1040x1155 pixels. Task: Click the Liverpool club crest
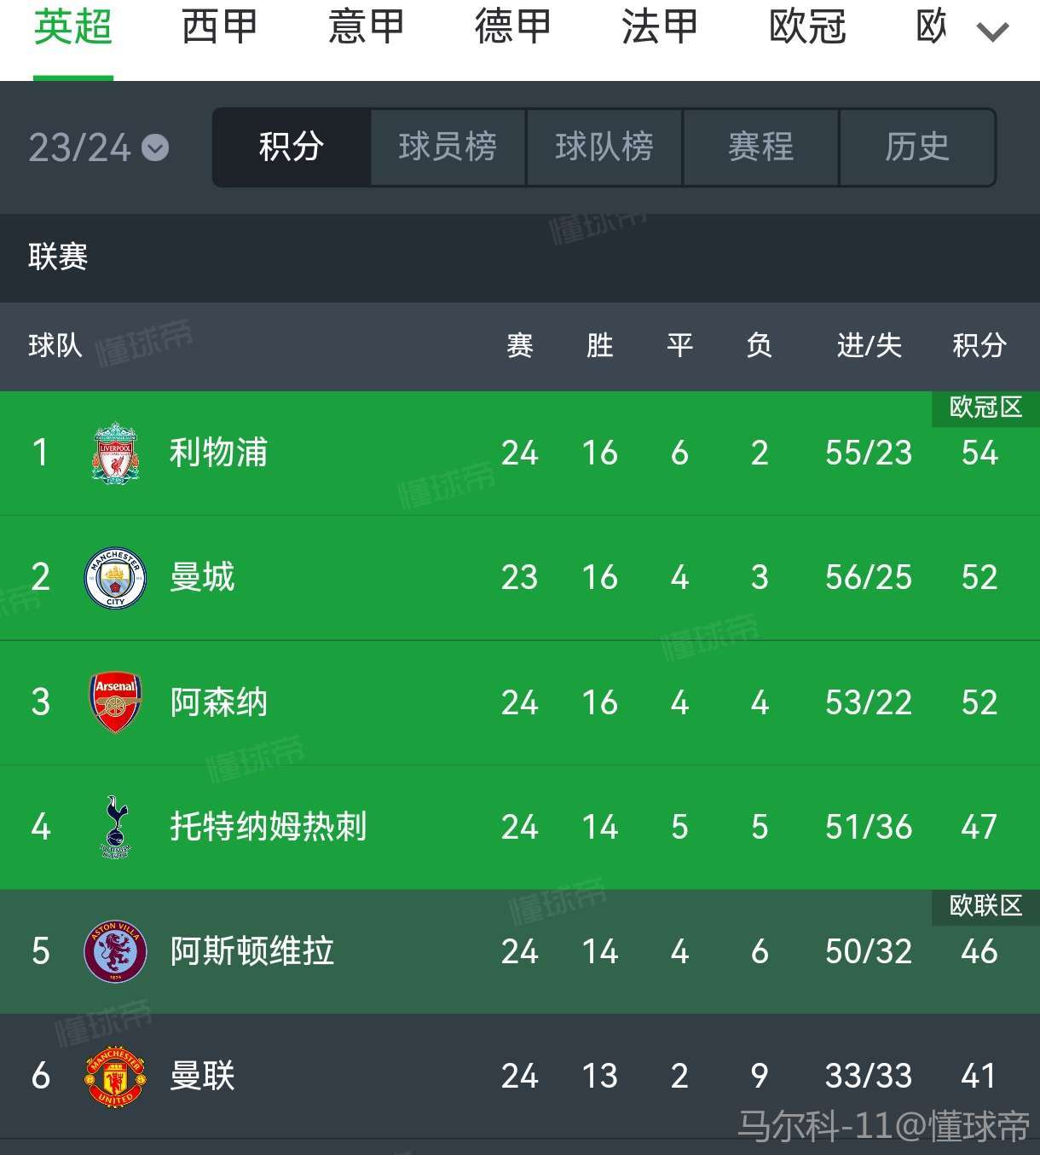pos(115,453)
